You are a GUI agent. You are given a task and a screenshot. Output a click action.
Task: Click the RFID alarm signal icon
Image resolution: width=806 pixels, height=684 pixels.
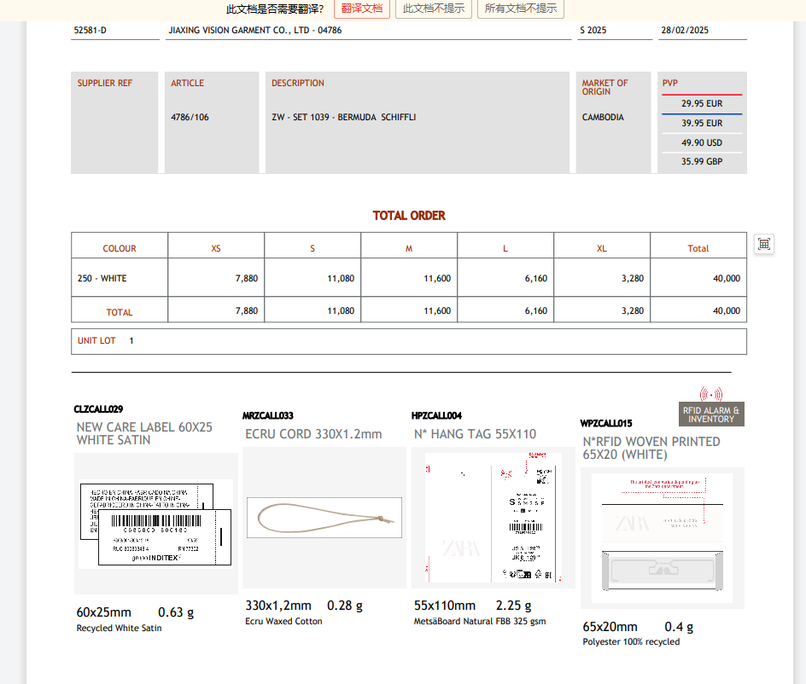710,394
